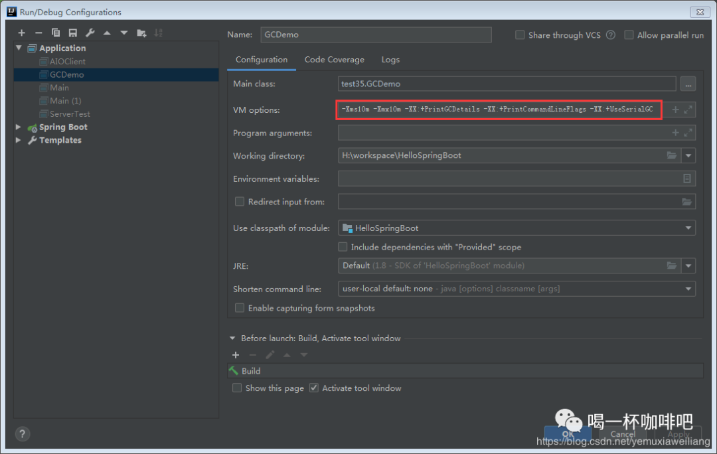Create new folder for configurations
The image size is (717, 454).
(x=141, y=33)
